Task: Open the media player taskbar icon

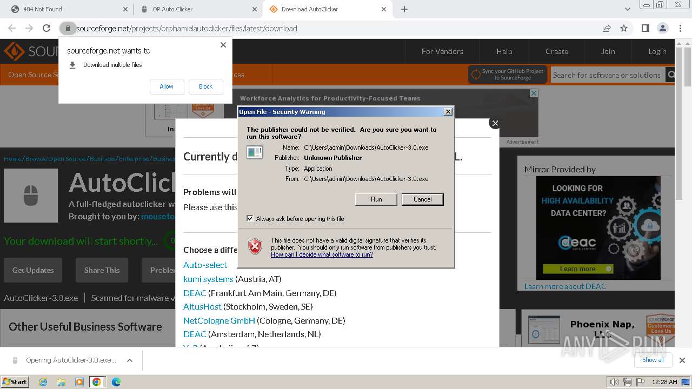Action: click(x=79, y=382)
